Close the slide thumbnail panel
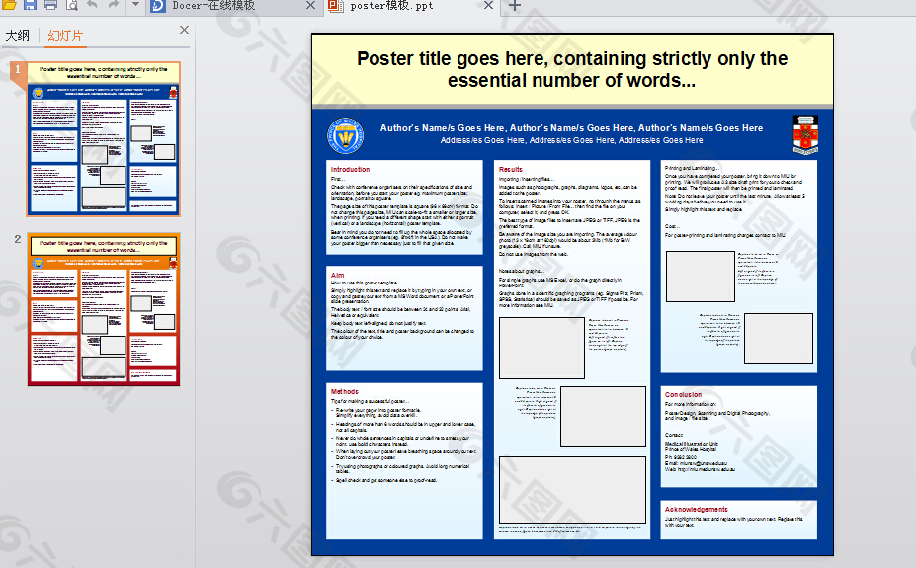This screenshot has height=568, width=916. pyautogui.click(x=184, y=30)
